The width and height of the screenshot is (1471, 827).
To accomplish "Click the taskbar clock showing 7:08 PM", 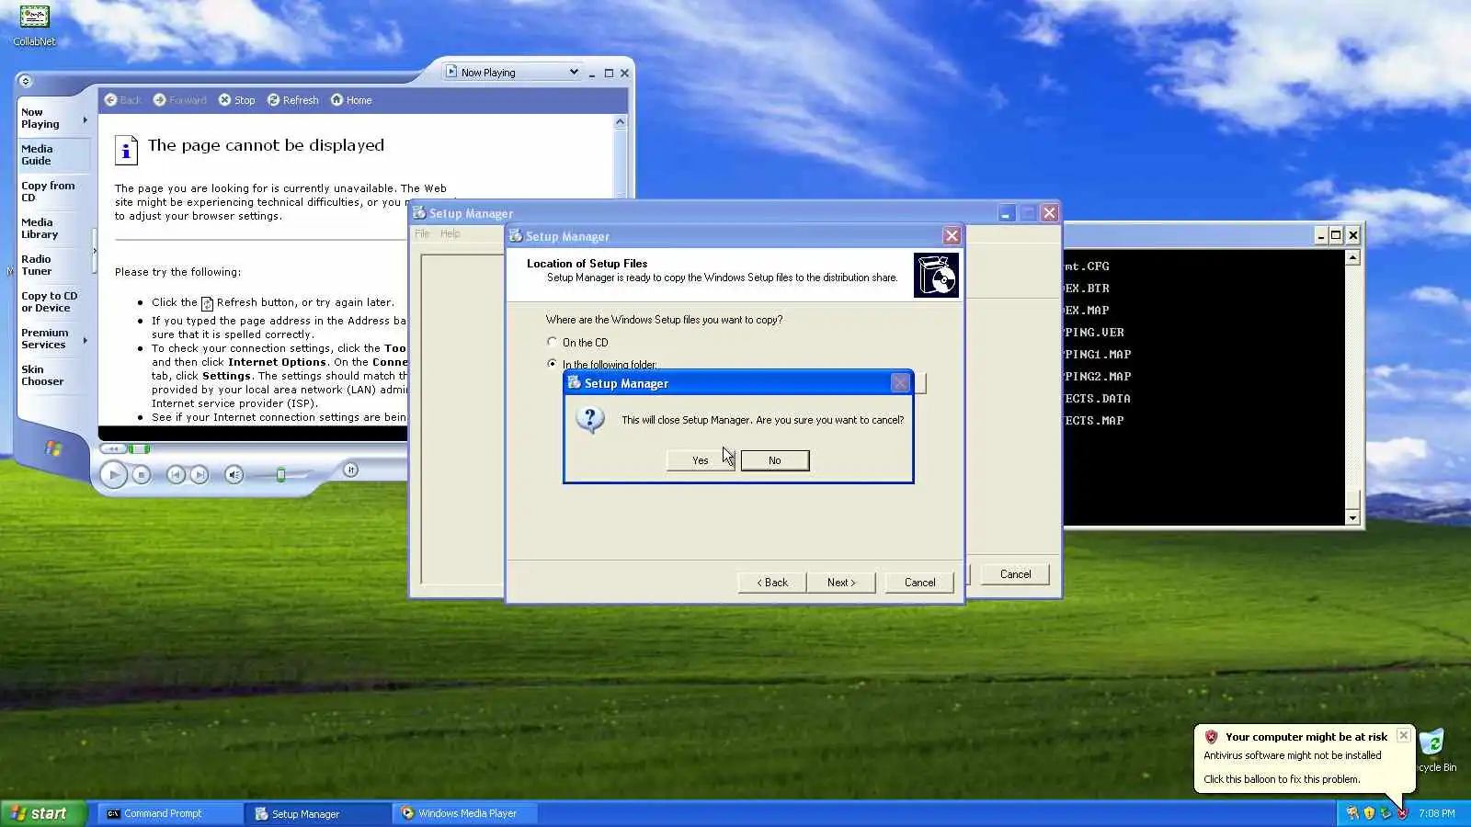I will click(1436, 813).
